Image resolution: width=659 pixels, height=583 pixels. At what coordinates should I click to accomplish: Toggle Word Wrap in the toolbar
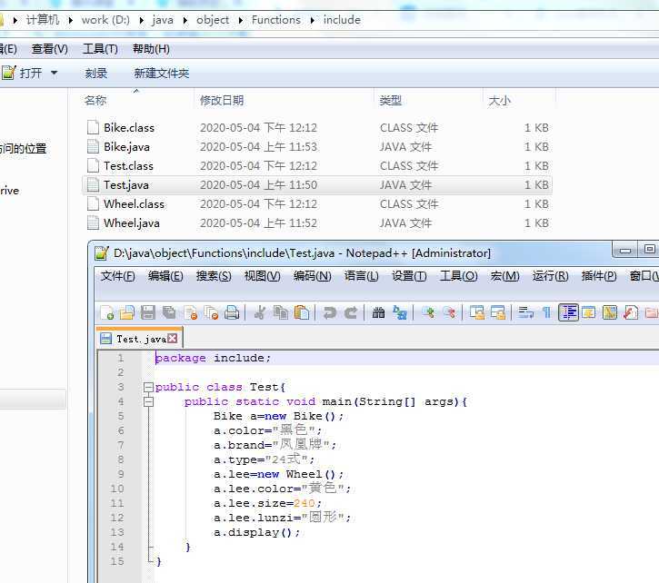point(525,312)
